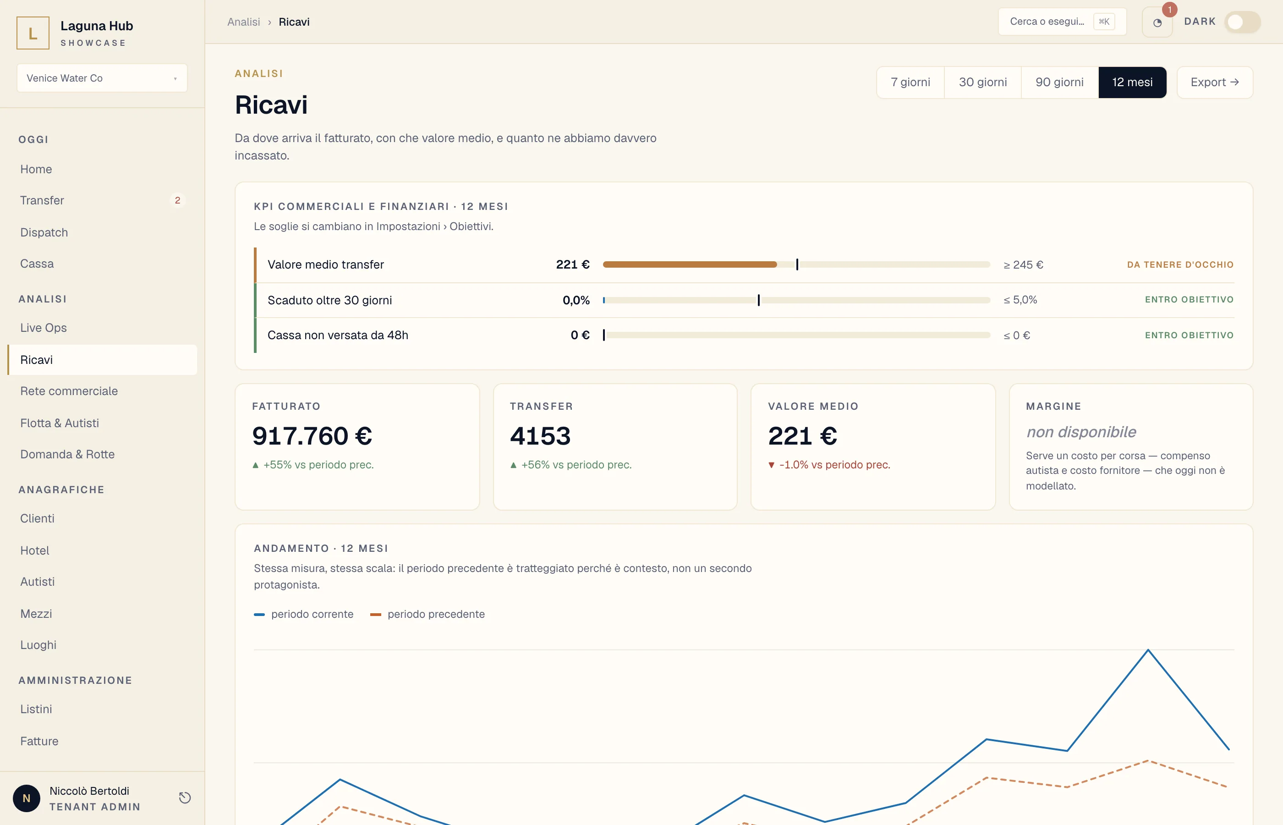Open Domanda & Rotte page
The height and width of the screenshot is (825, 1283).
point(102,454)
